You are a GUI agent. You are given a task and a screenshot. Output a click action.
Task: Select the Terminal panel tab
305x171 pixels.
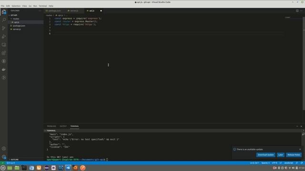(74, 126)
